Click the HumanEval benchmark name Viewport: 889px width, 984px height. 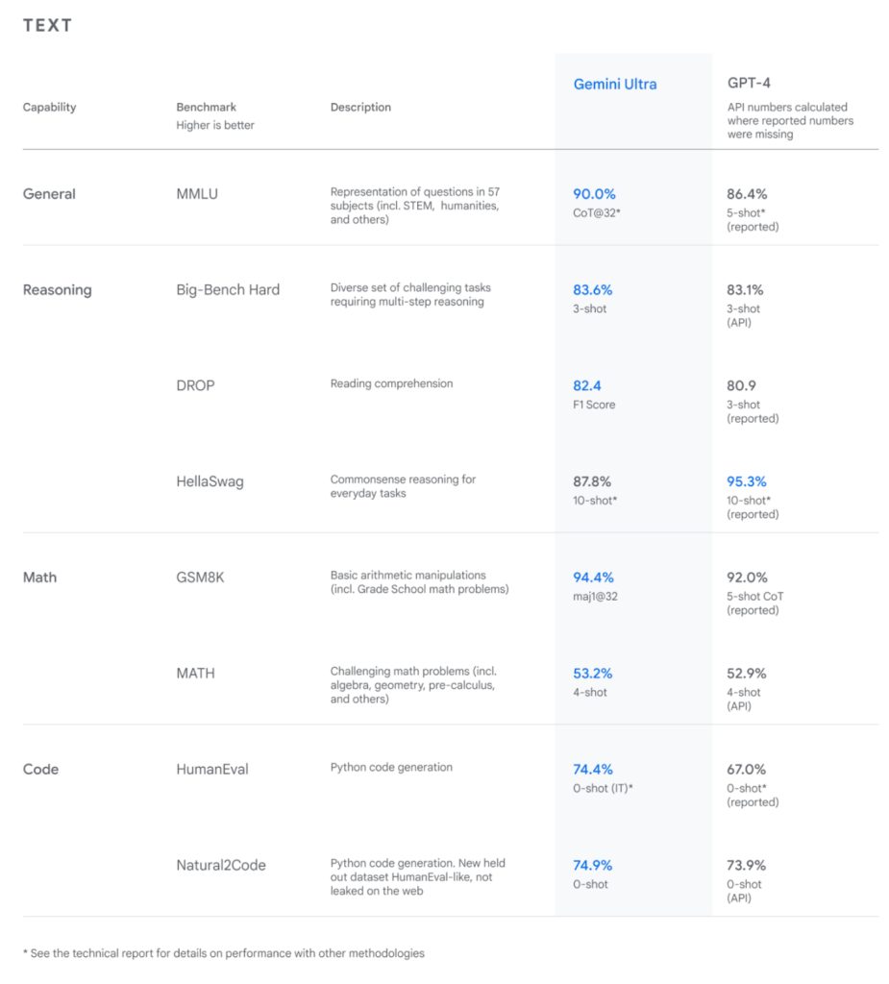click(x=212, y=770)
